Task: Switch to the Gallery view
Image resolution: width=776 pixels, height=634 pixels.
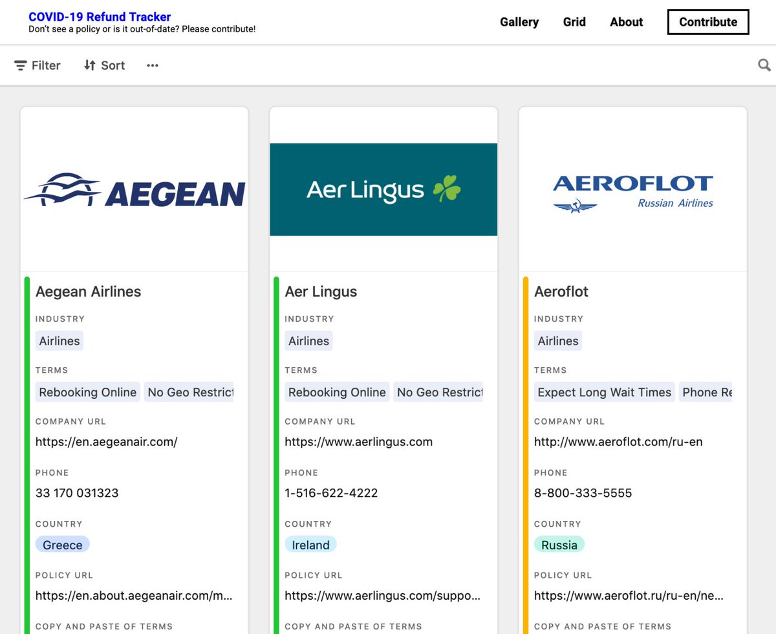Action: (519, 22)
